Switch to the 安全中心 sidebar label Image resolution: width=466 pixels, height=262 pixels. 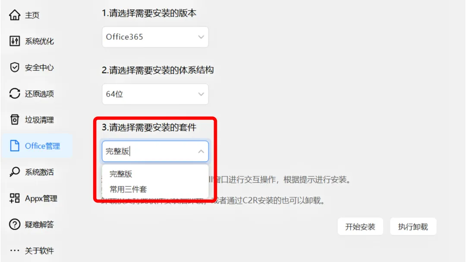(x=39, y=68)
